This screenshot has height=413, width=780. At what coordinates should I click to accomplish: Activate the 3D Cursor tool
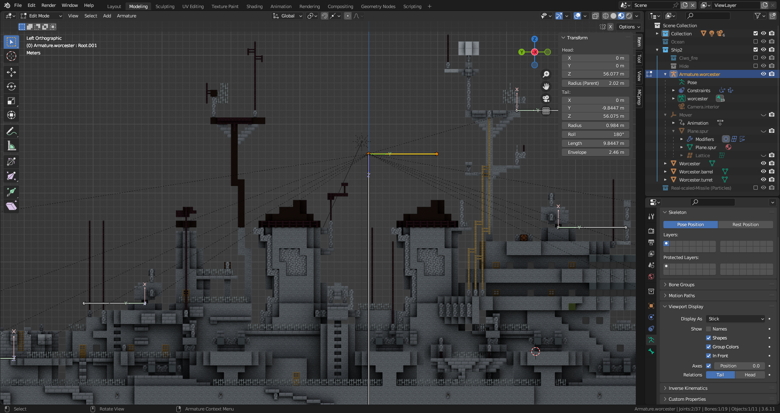(x=11, y=56)
